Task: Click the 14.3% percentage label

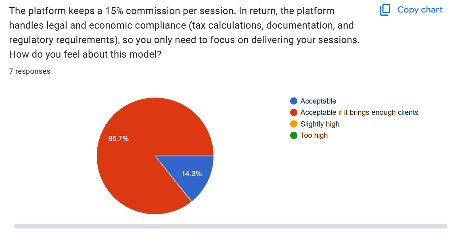Action: pos(192,174)
